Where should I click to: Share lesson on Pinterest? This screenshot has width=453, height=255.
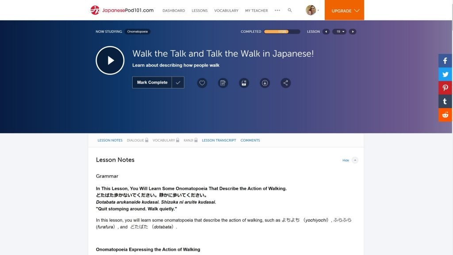(x=445, y=88)
